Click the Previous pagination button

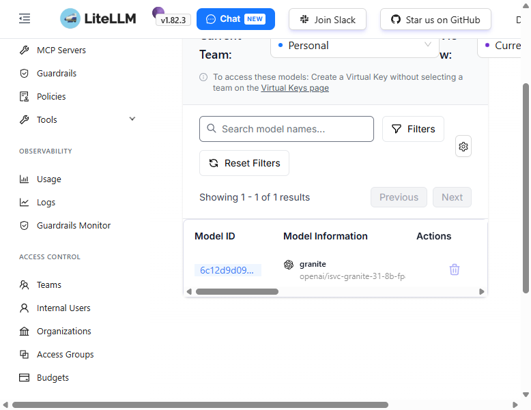point(399,197)
